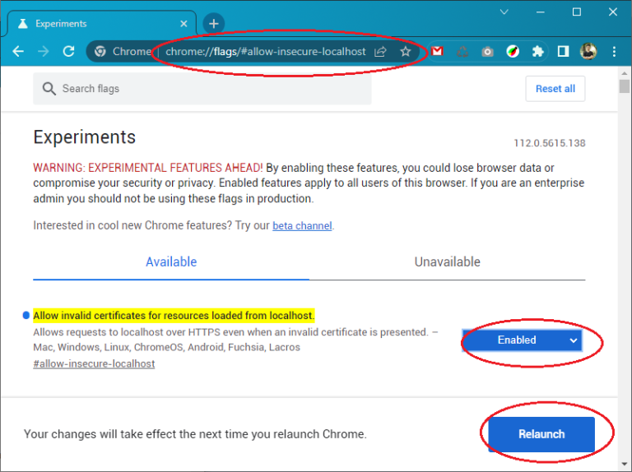Viewport: 632px width, 472px height.
Task: Click the Relaunch button
Action: (x=541, y=434)
